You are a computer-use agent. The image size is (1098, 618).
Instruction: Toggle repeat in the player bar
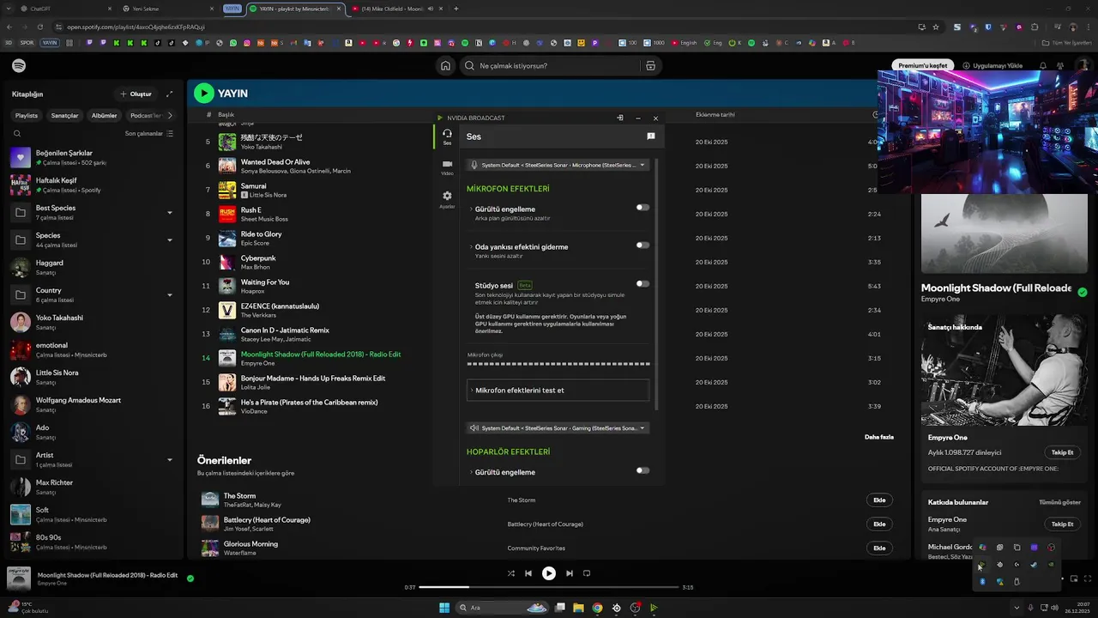pyautogui.click(x=587, y=573)
